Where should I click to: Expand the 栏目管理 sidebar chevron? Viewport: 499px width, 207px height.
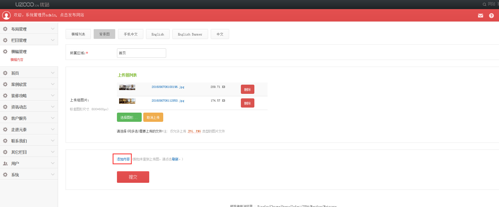(x=53, y=40)
